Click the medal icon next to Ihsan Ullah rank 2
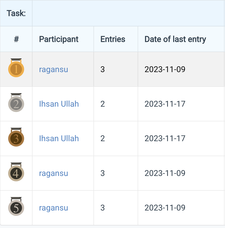 [x=16, y=104]
